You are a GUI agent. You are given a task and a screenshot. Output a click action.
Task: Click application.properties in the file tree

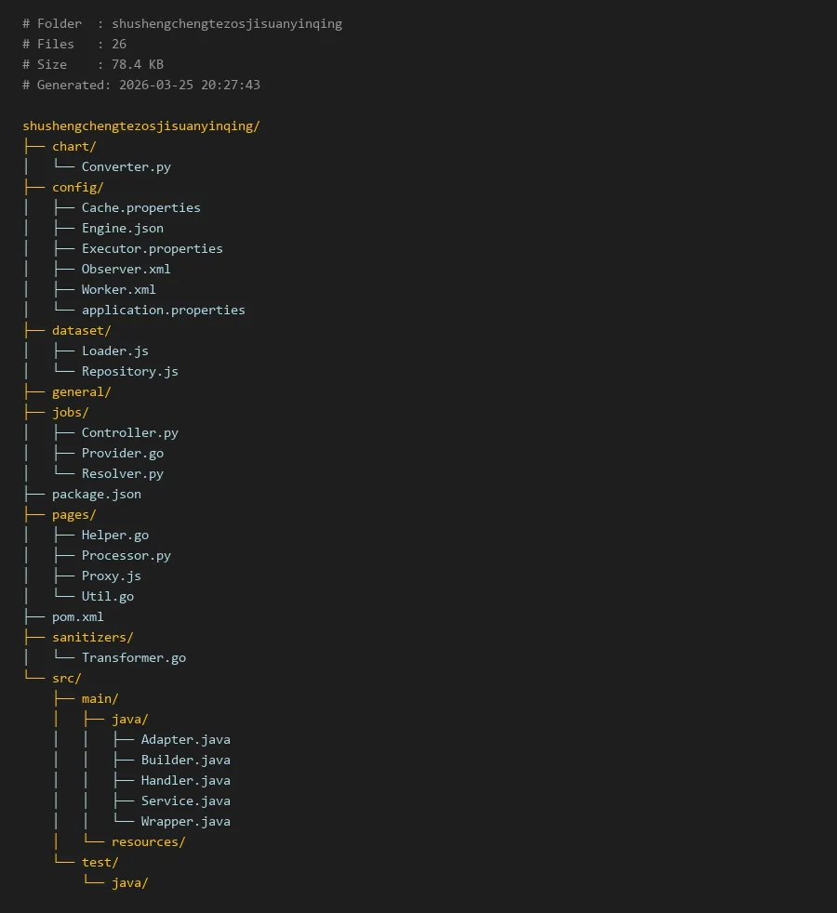coord(163,310)
